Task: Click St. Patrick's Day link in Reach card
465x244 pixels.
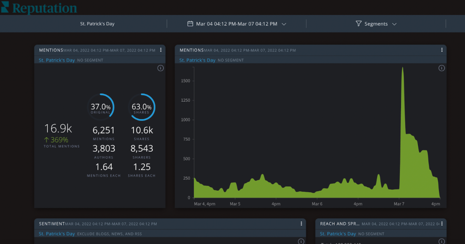Action: tap(338, 234)
